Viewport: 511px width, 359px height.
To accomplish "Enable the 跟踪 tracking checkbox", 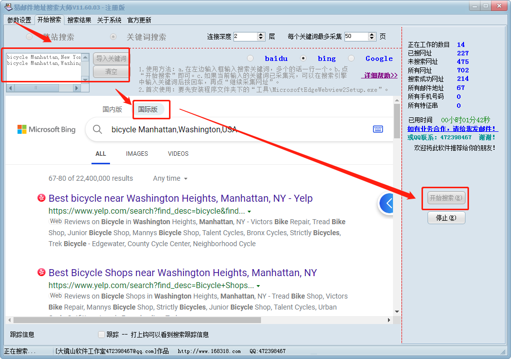I will [101, 334].
